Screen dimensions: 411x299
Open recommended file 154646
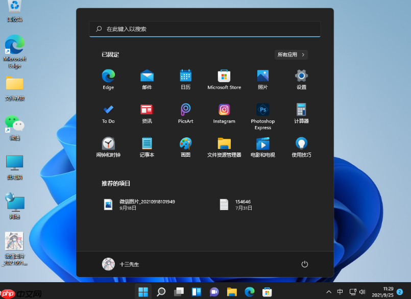click(x=235, y=205)
